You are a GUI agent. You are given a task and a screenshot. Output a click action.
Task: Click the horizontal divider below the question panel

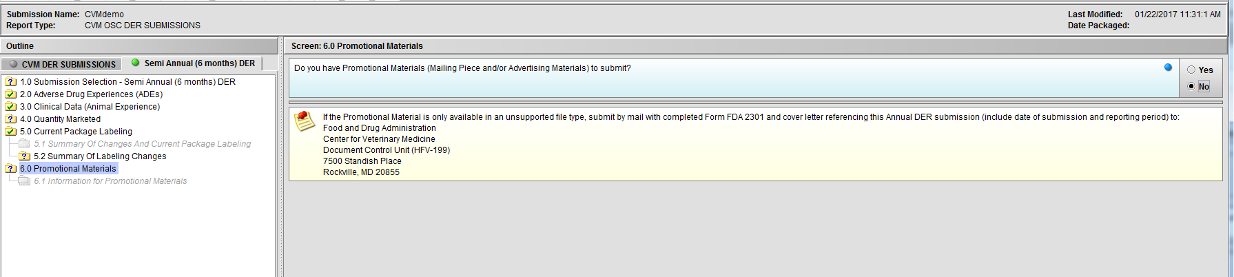tap(755, 103)
